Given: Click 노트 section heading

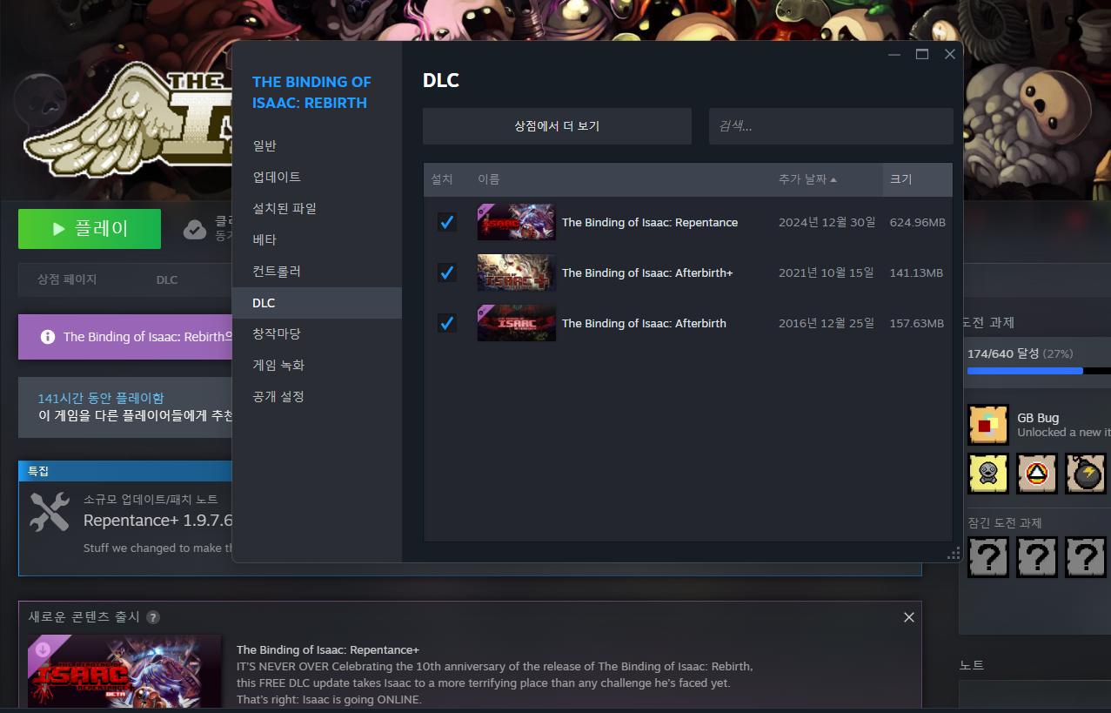Looking at the screenshot, I should [971, 665].
